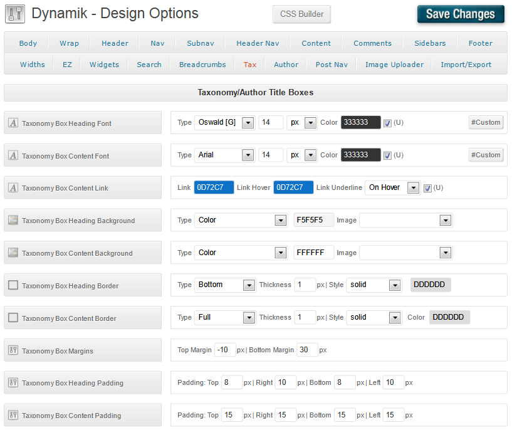Open the Link Underline dropdown showing On Hover
Image resolution: width=512 pixels, height=430 pixels.
392,188
